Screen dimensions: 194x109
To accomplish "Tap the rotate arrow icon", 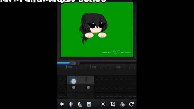I will point(131,104).
